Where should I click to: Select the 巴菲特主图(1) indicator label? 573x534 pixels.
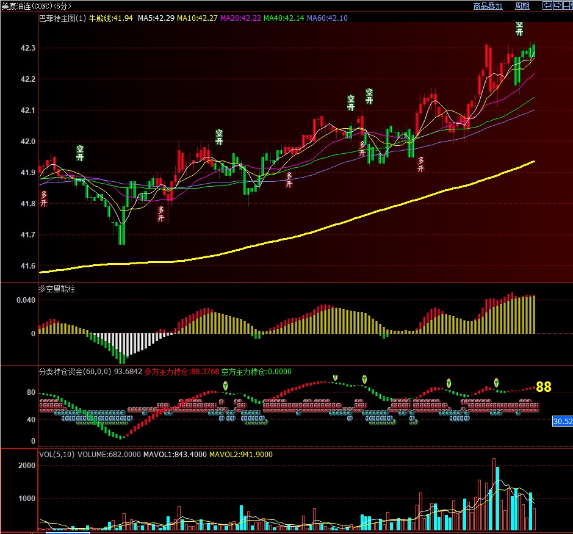point(62,18)
